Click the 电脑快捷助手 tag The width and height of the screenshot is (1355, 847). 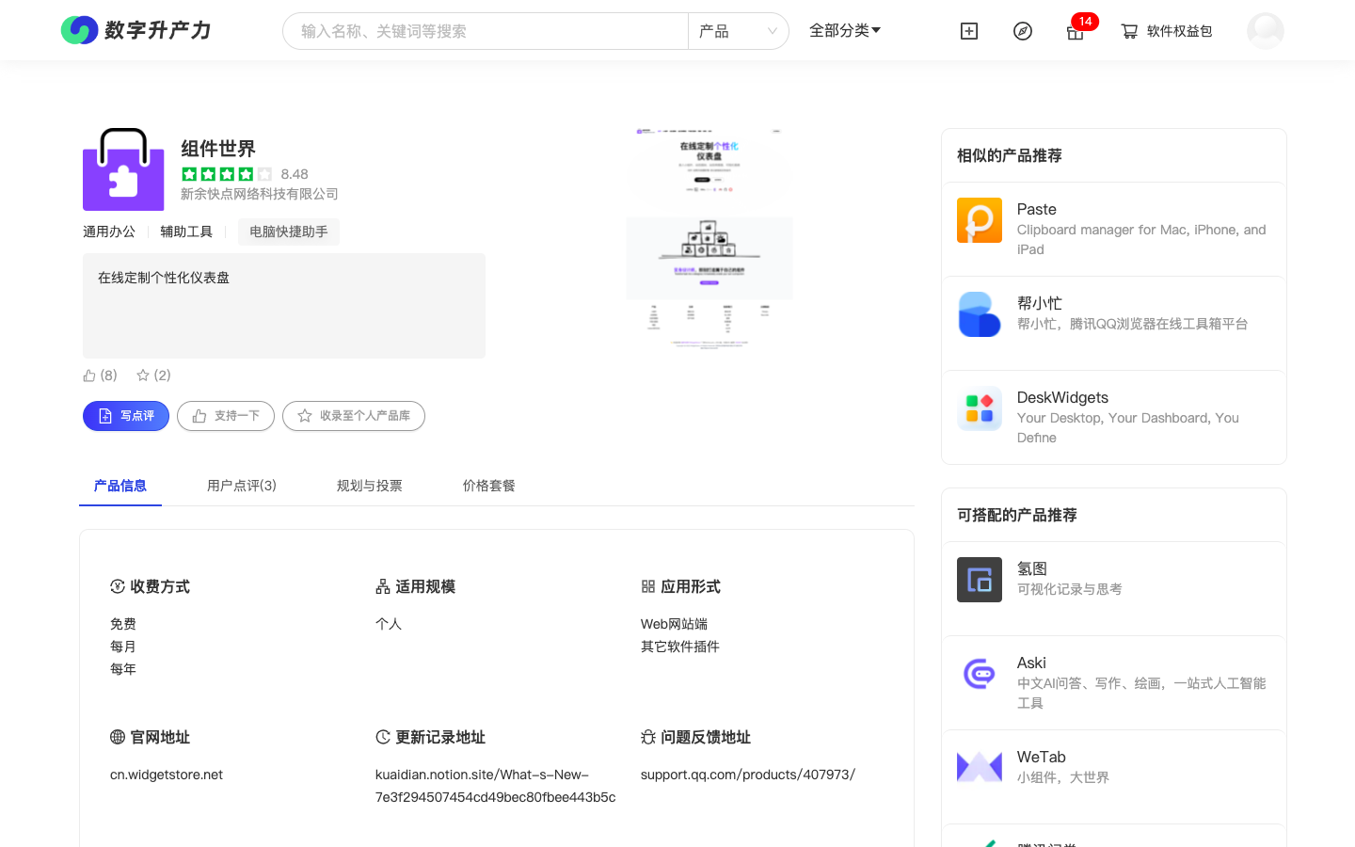[x=289, y=232]
